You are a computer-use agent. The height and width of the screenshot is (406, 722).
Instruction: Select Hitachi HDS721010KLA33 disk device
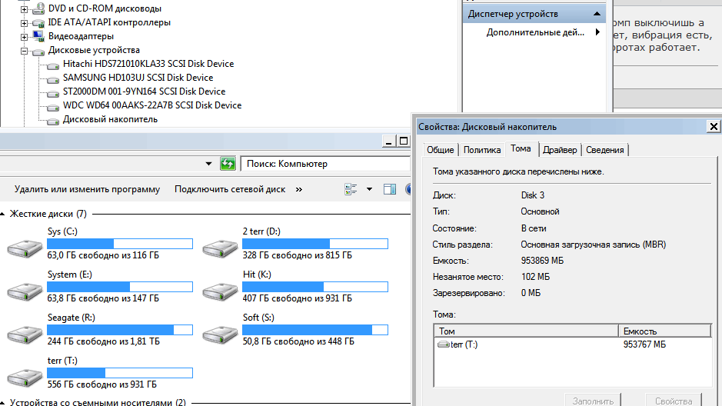(148, 64)
